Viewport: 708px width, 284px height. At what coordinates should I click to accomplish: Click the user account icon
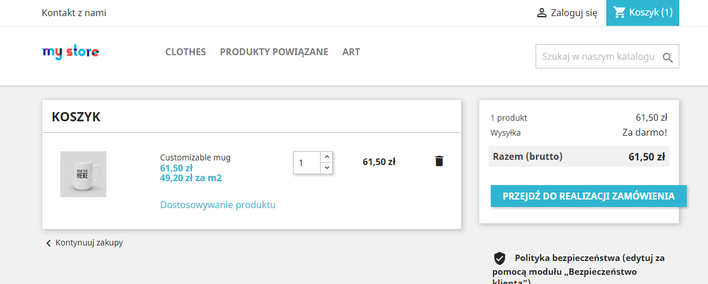[x=541, y=13]
